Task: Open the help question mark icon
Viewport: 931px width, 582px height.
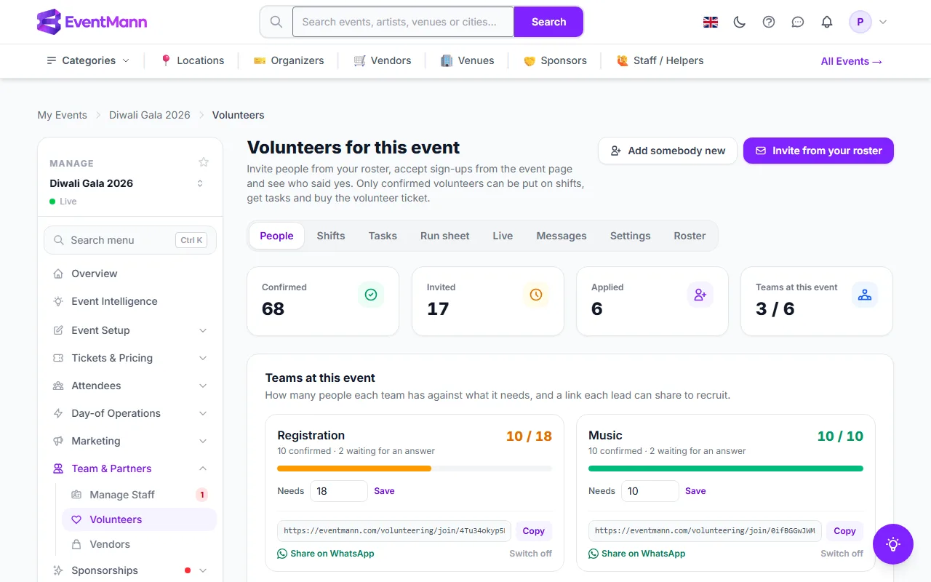Action: (x=769, y=22)
